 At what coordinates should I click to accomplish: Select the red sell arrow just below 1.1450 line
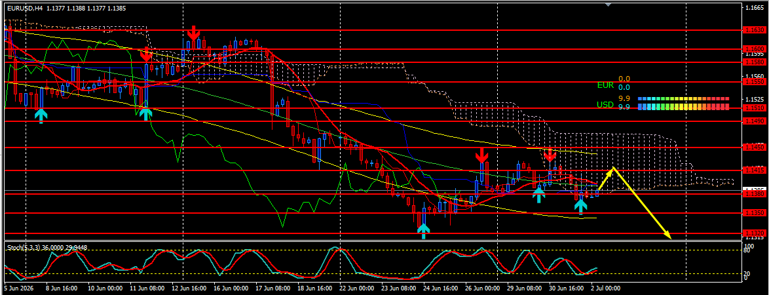point(550,155)
